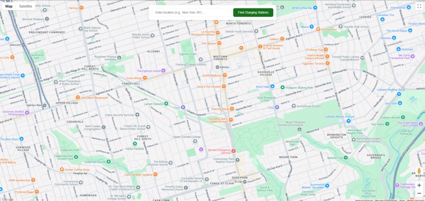Zoom in with the plus button
Screen dimensions: 425x201
[x=419, y=185]
